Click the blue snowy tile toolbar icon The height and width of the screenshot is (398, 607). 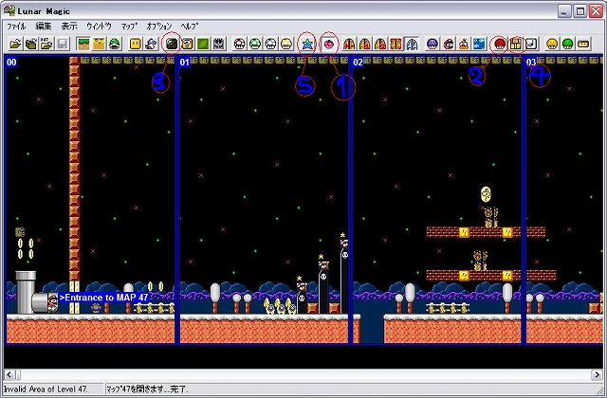tap(479, 45)
